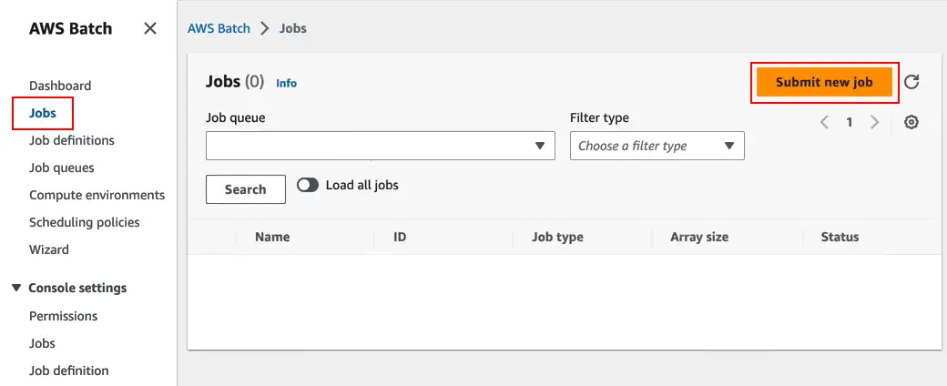
Task: Sort by the Array size column header
Action: tap(699, 237)
